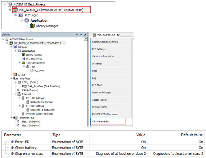Open the Devices panel dropdown arrow
Screen dimensions: 206x158
(77, 35)
